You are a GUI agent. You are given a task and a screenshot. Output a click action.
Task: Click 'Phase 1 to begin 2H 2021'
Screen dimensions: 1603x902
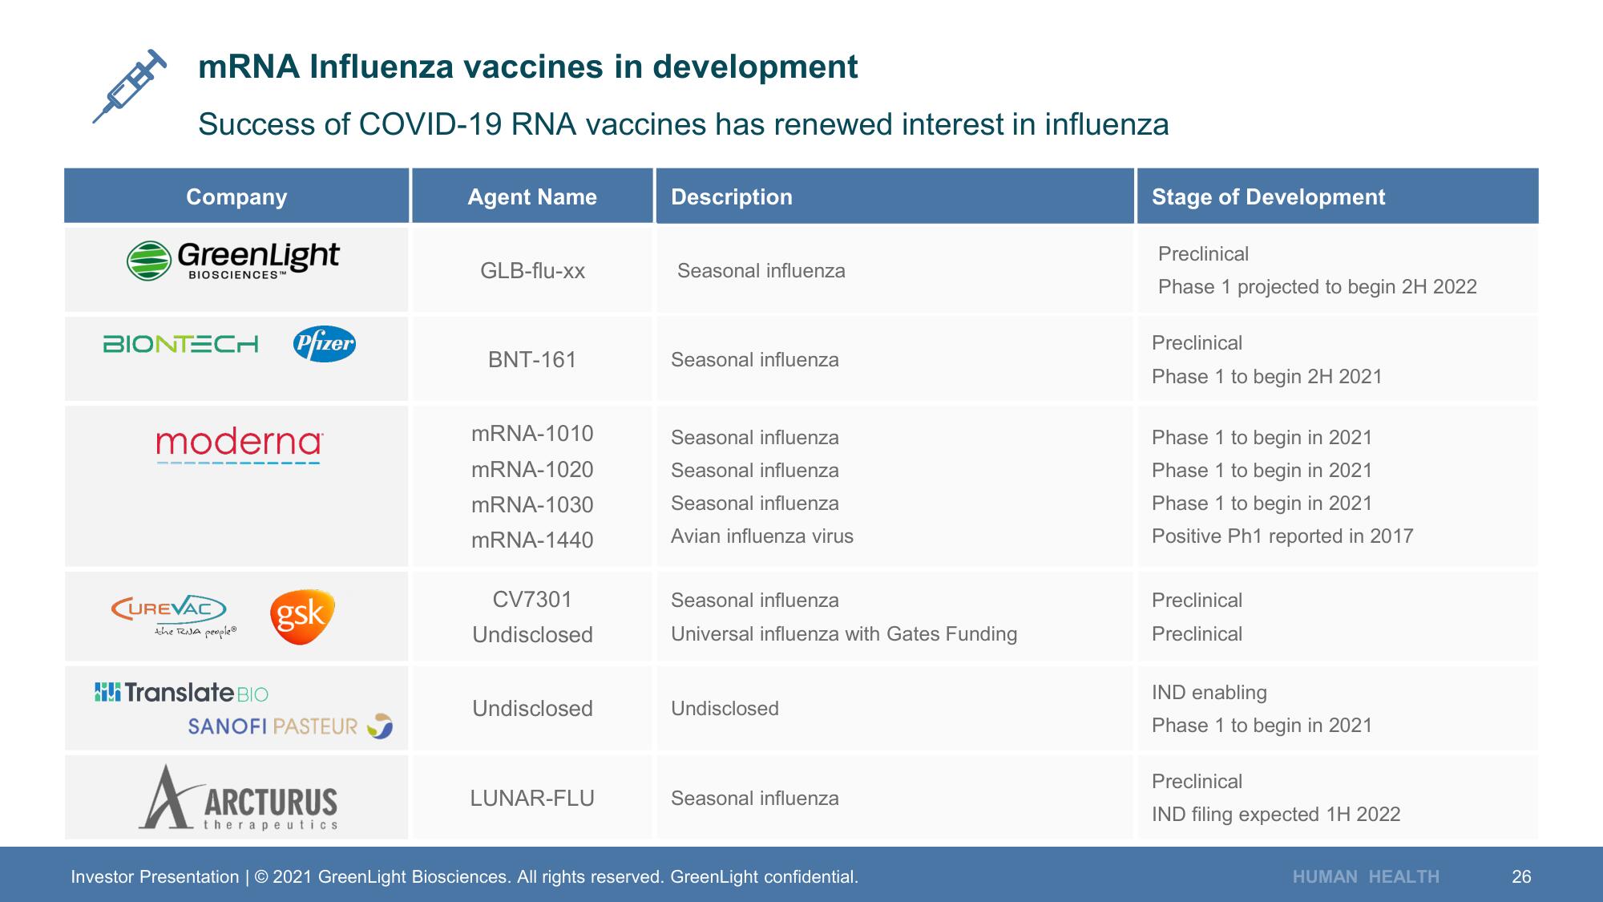[1266, 377]
